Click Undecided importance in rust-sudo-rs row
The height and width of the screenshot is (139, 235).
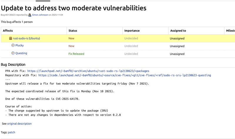131,38
